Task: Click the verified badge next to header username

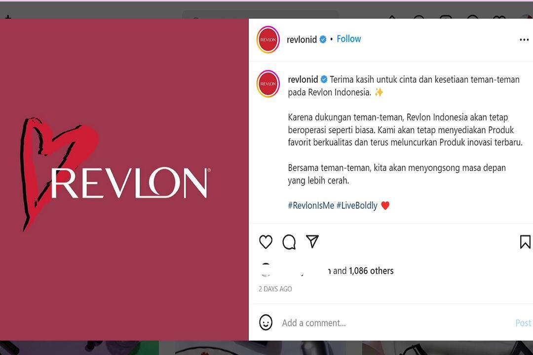Action: click(323, 39)
